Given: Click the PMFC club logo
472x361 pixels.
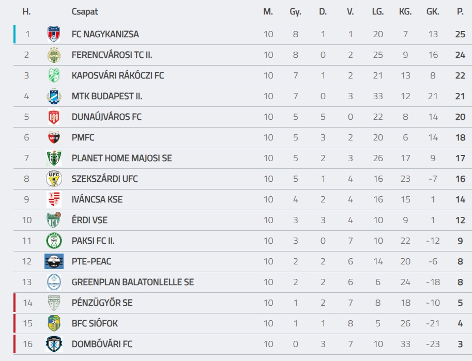Looking at the screenshot, I should [54, 138].
